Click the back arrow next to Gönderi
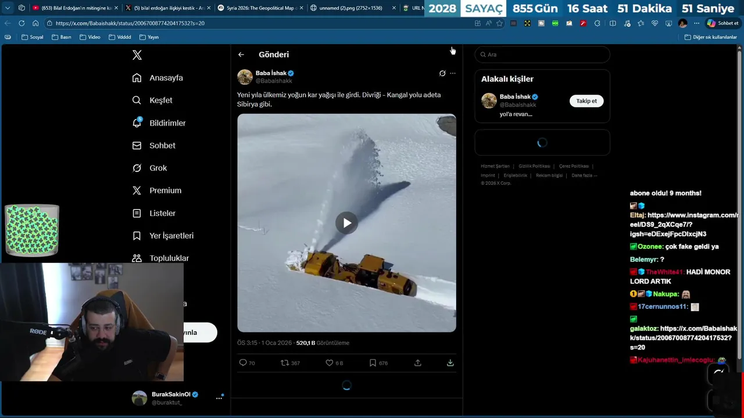Image resolution: width=744 pixels, height=418 pixels. coord(241,55)
